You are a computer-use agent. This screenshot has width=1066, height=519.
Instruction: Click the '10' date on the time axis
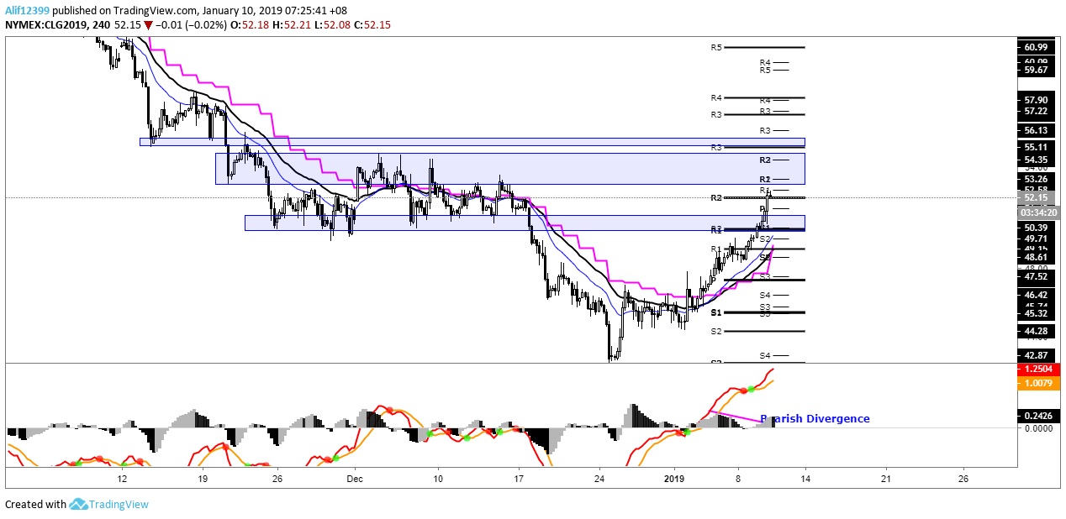438,478
